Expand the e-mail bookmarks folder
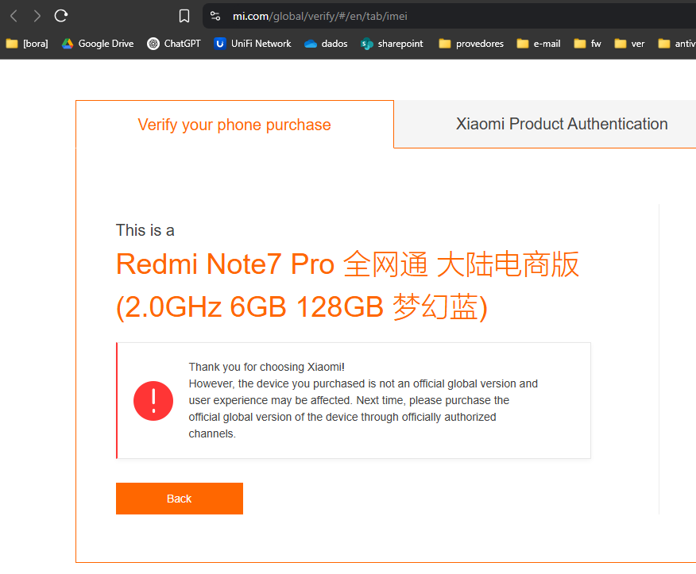 pyautogui.click(x=539, y=44)
